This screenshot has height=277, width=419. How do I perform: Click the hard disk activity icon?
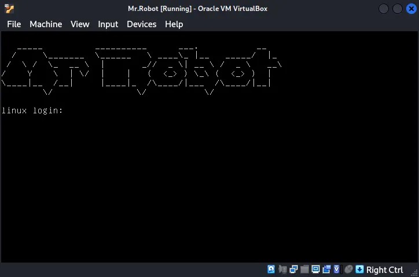tap(271, 269)
